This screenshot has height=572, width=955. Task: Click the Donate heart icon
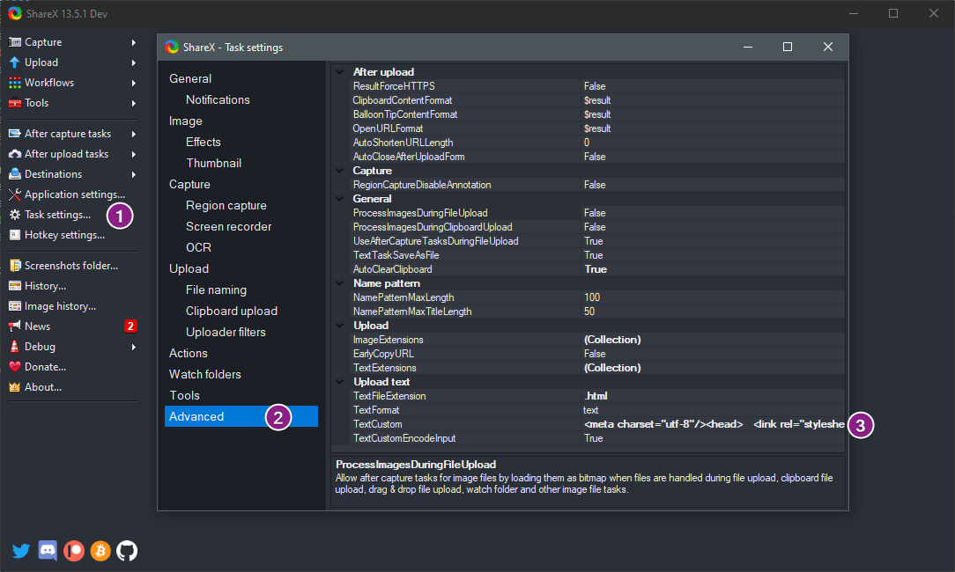15,367
